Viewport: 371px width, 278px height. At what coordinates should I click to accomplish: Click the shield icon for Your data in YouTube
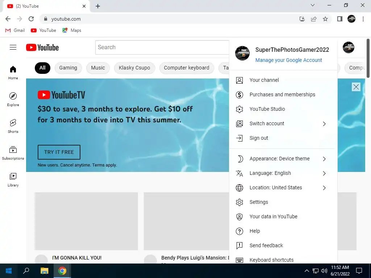point(239,217)
